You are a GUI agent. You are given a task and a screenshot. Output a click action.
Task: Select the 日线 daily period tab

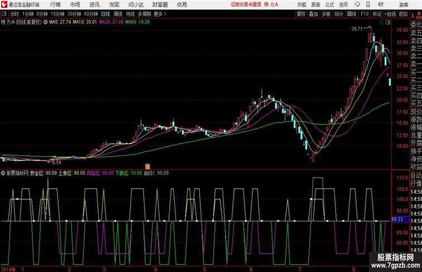[x=106, y=14]
